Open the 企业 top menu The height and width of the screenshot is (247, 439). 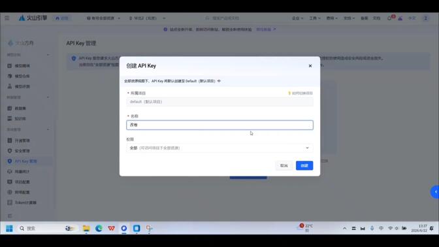click(297, 18)
